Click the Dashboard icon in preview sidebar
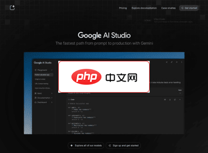This screenshot has width=208, height=153. [x=35, y=102]
